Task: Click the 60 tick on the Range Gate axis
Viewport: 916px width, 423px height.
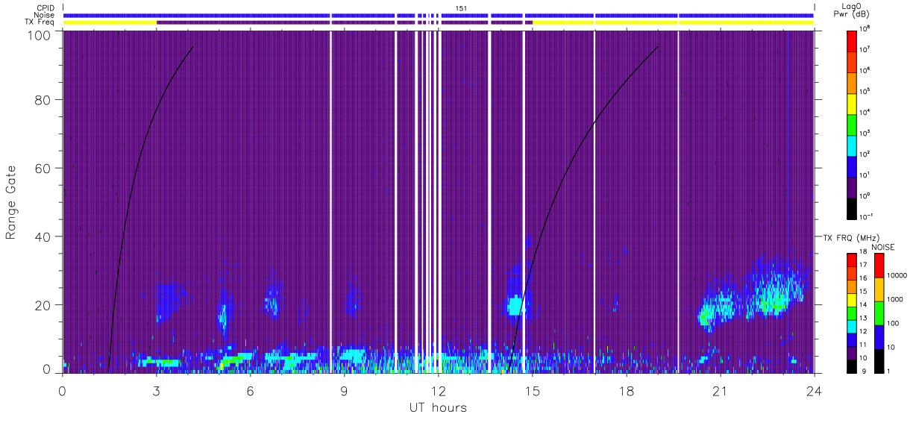Action: (42, 168)
